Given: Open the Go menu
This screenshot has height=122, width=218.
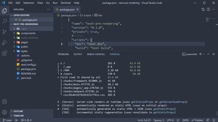Looking at the screenshot, I should pos(48,3).
